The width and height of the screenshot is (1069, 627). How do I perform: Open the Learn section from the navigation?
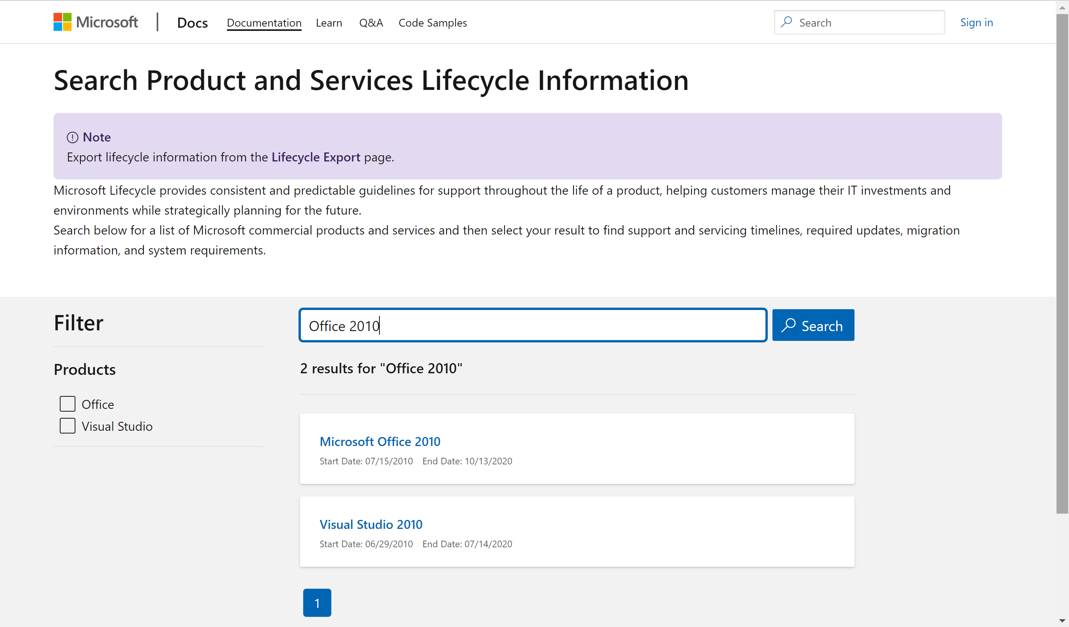click(x=329, y=23)
